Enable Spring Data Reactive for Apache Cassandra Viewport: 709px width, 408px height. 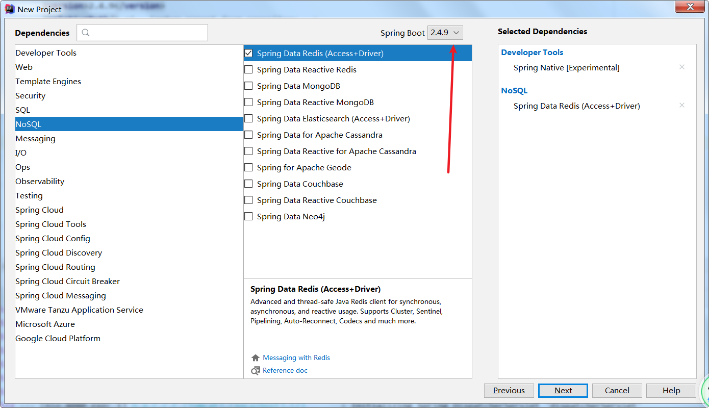coord(248,151)
